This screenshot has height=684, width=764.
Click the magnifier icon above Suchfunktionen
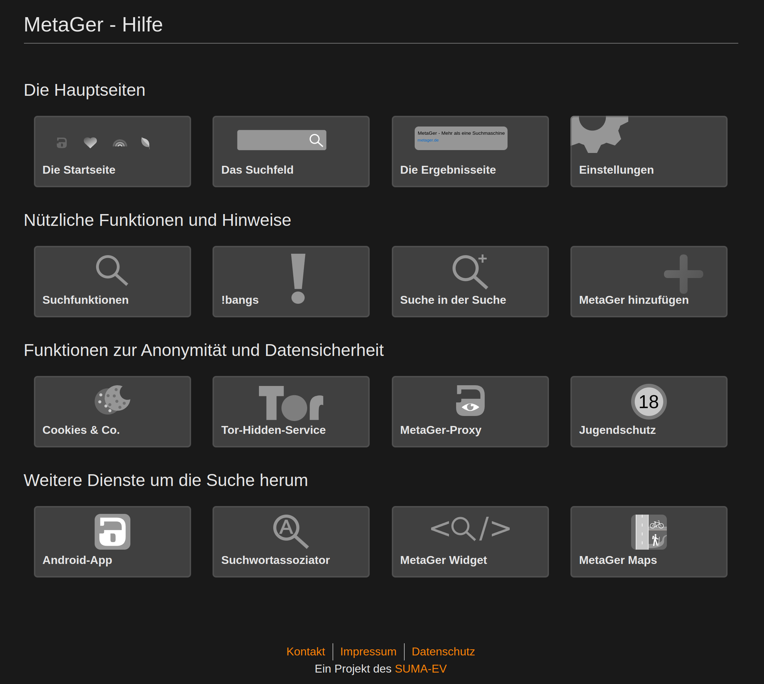coord(112,271)
